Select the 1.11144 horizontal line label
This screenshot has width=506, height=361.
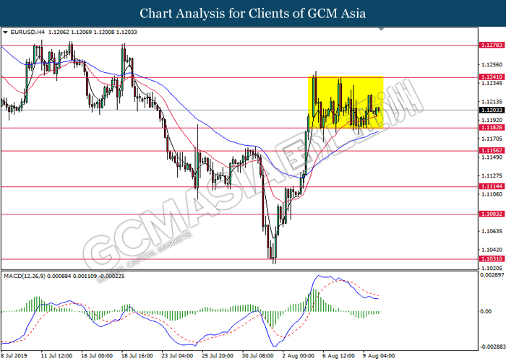click(x=492, y=186)
